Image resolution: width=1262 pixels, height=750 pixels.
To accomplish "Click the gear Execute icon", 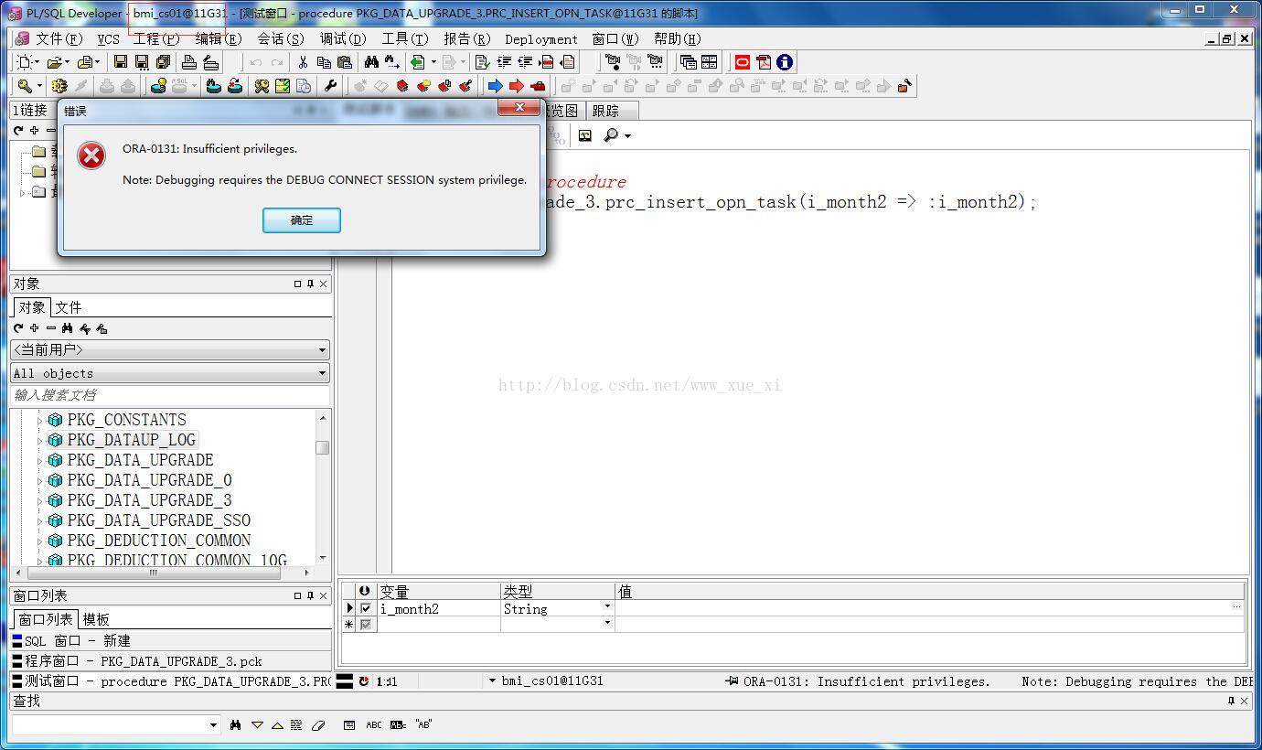I will [x=59, y=86].
